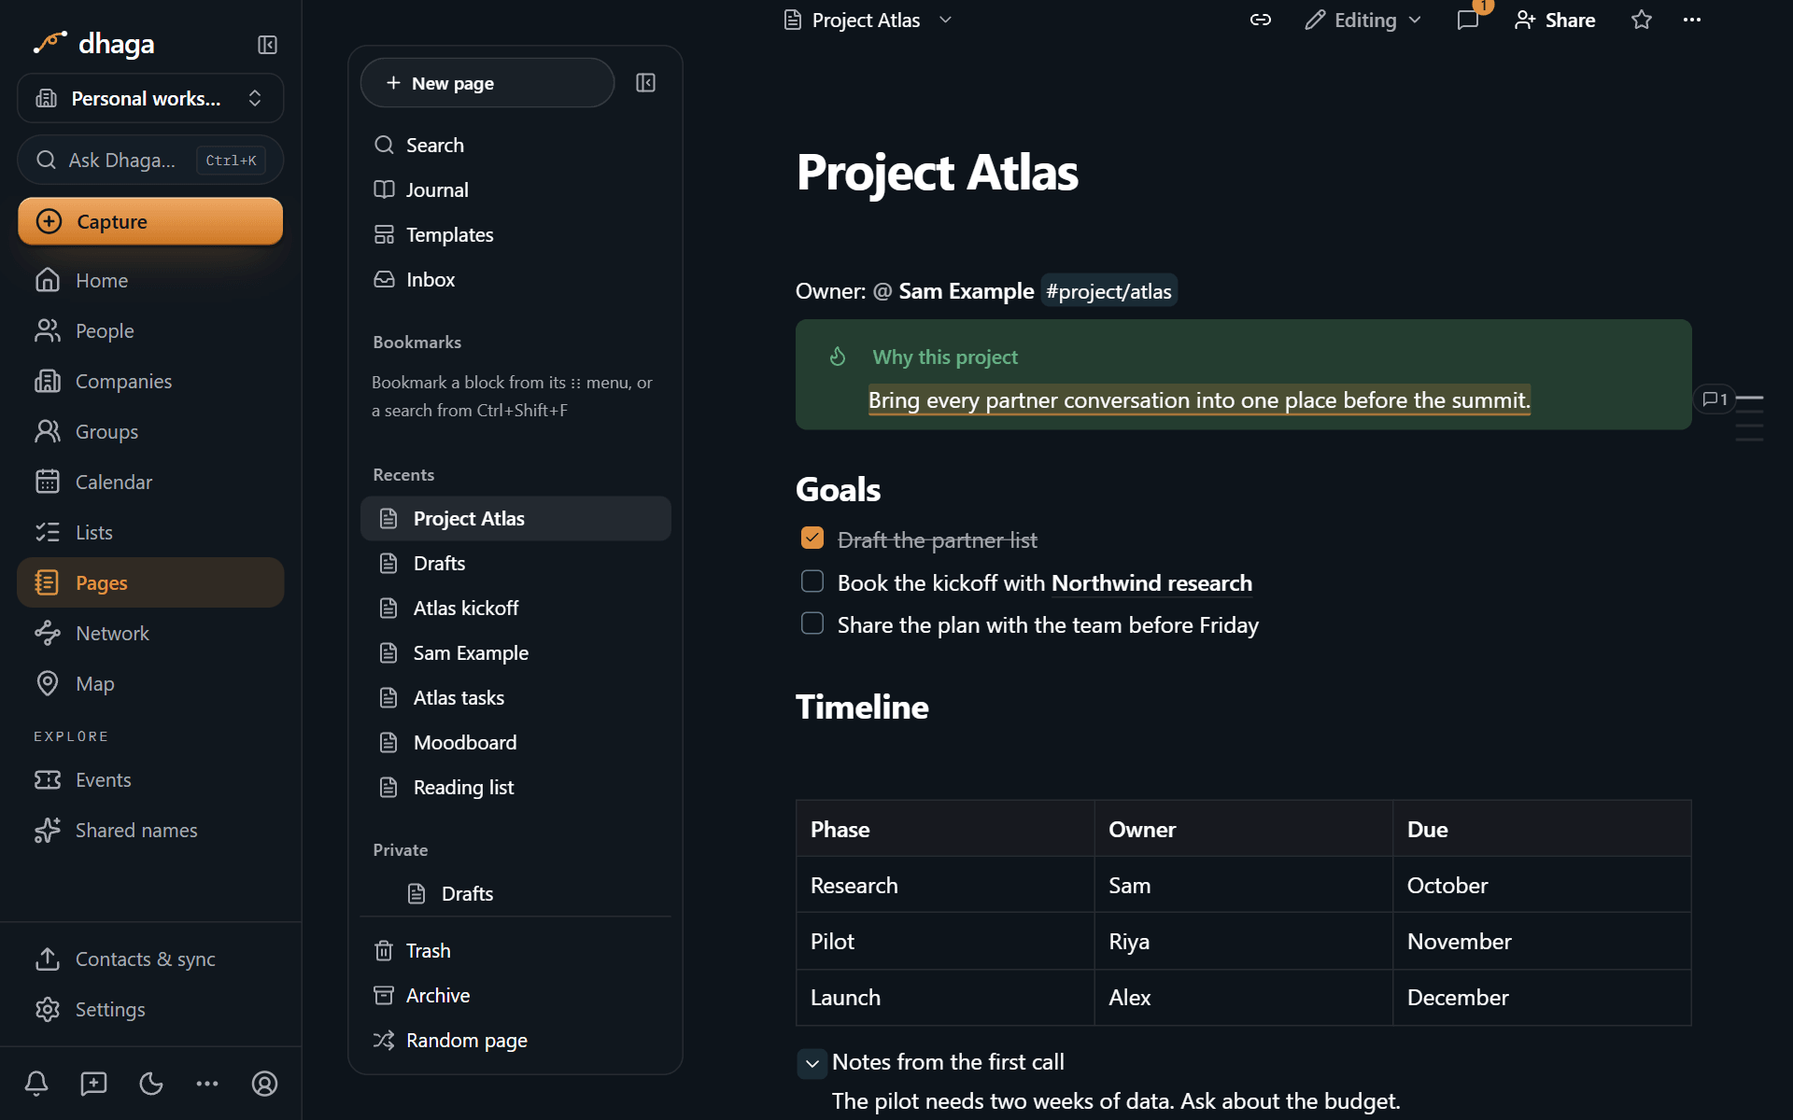Click the Share button
The width and height of the screenshot is (1793, 1120).
[1555, 20]
